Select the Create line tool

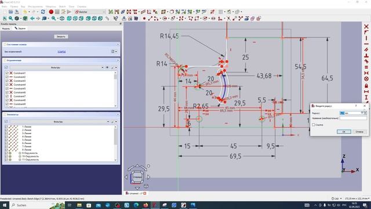(x=150, y=18)
